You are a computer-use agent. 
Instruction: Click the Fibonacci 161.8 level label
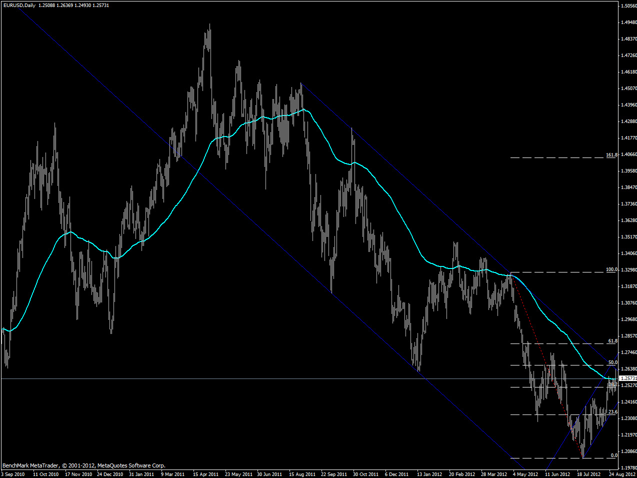611,155
